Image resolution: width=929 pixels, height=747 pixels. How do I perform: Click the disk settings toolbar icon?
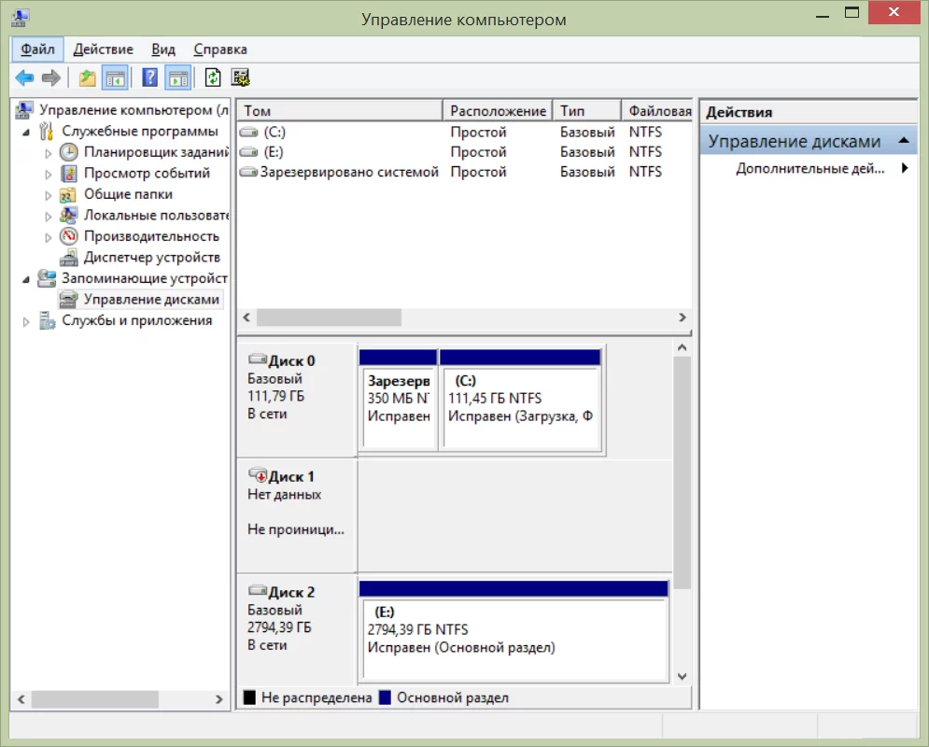pyautogui.click(x=240, y=78)
